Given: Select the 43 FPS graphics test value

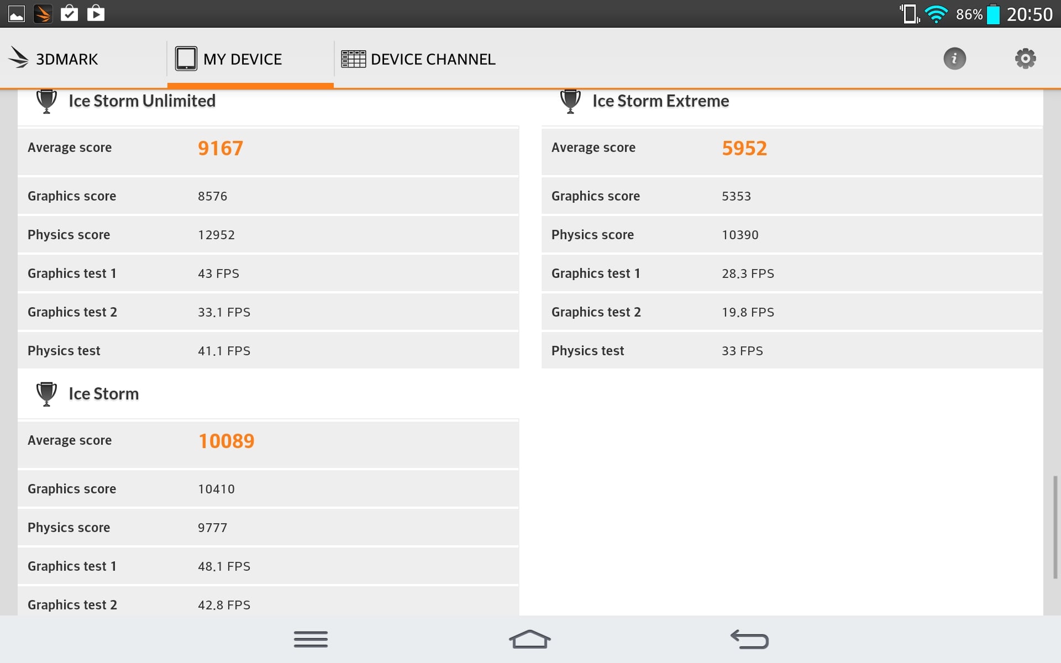Looking at the screenshot, I should 219,273.
